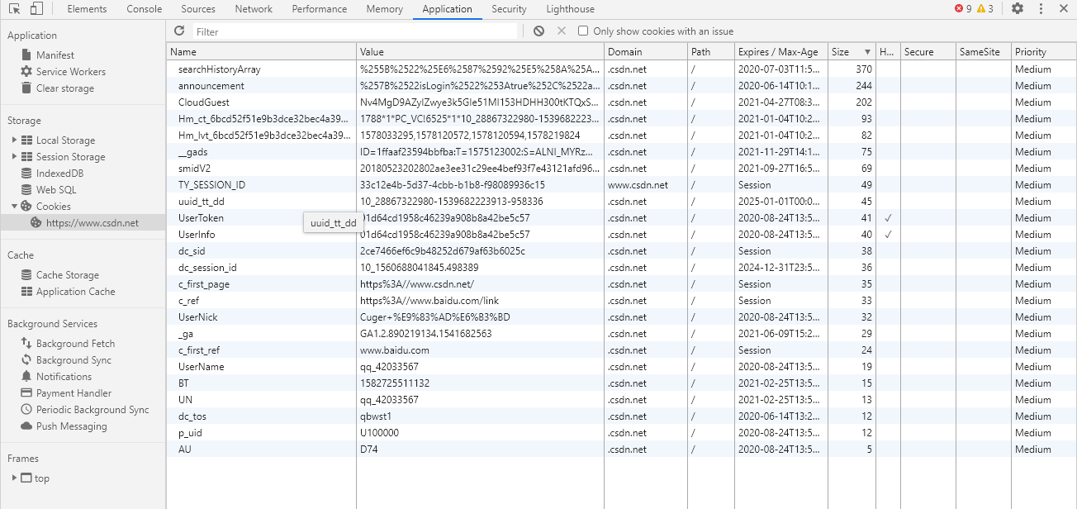The width and height of the screenshot is (1077, 509).
Task: Open Service Workers in the sidebar
Action: [x=71, y=72]
